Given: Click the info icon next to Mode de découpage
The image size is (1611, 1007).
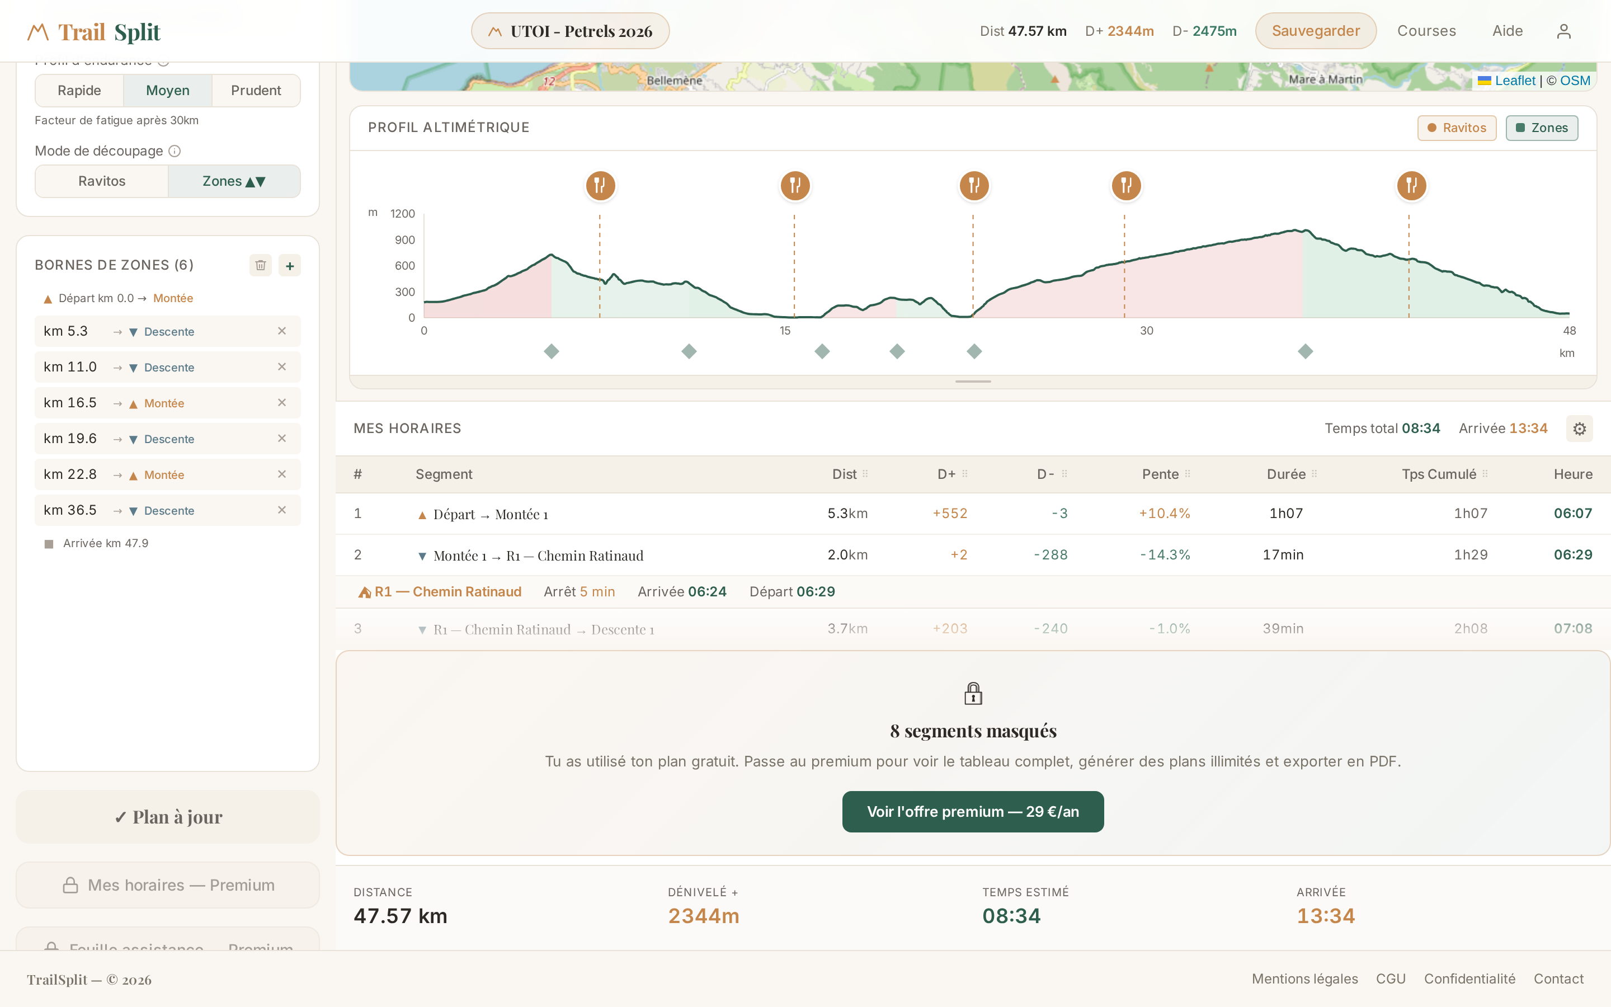Looking at the screenshot, I should 175,151.
